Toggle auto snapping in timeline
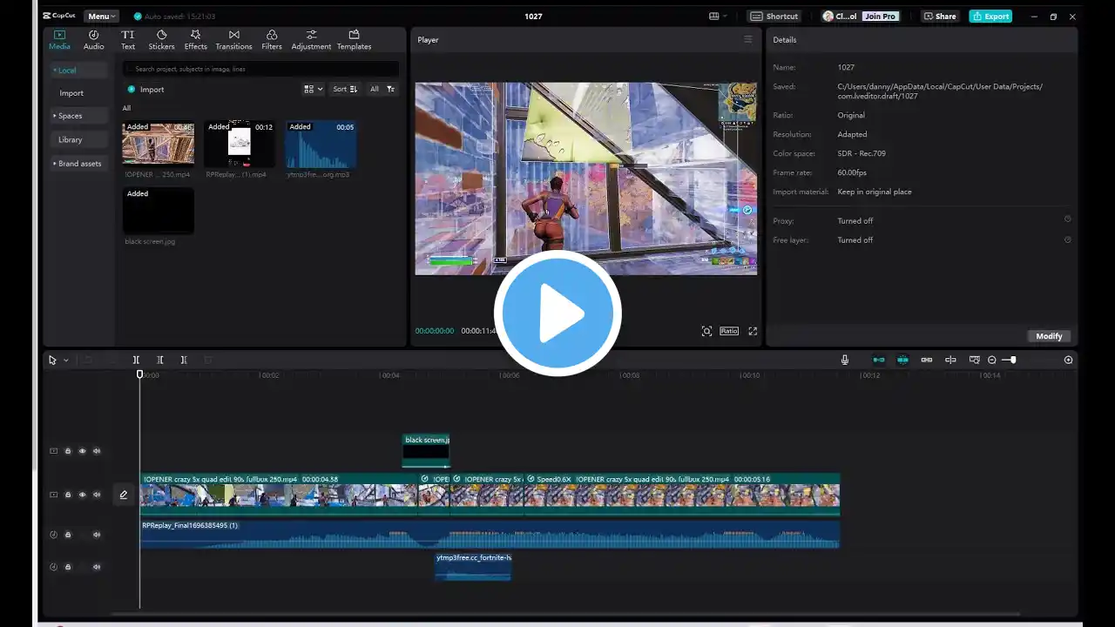Screen dimensions: 1115x627 pyautogui.click(x=902, y=360)
